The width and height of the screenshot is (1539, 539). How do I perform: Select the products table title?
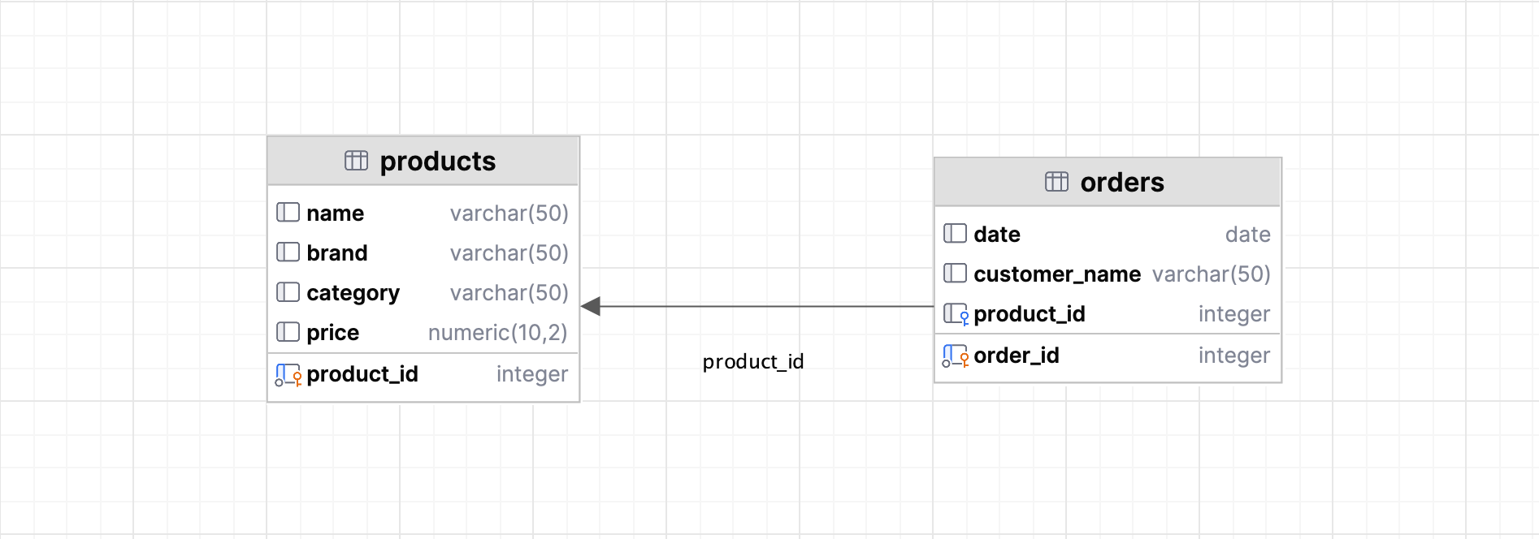point(437,161)
